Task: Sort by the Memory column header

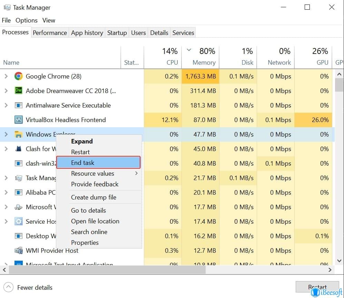Action: [x=200, y=57]
